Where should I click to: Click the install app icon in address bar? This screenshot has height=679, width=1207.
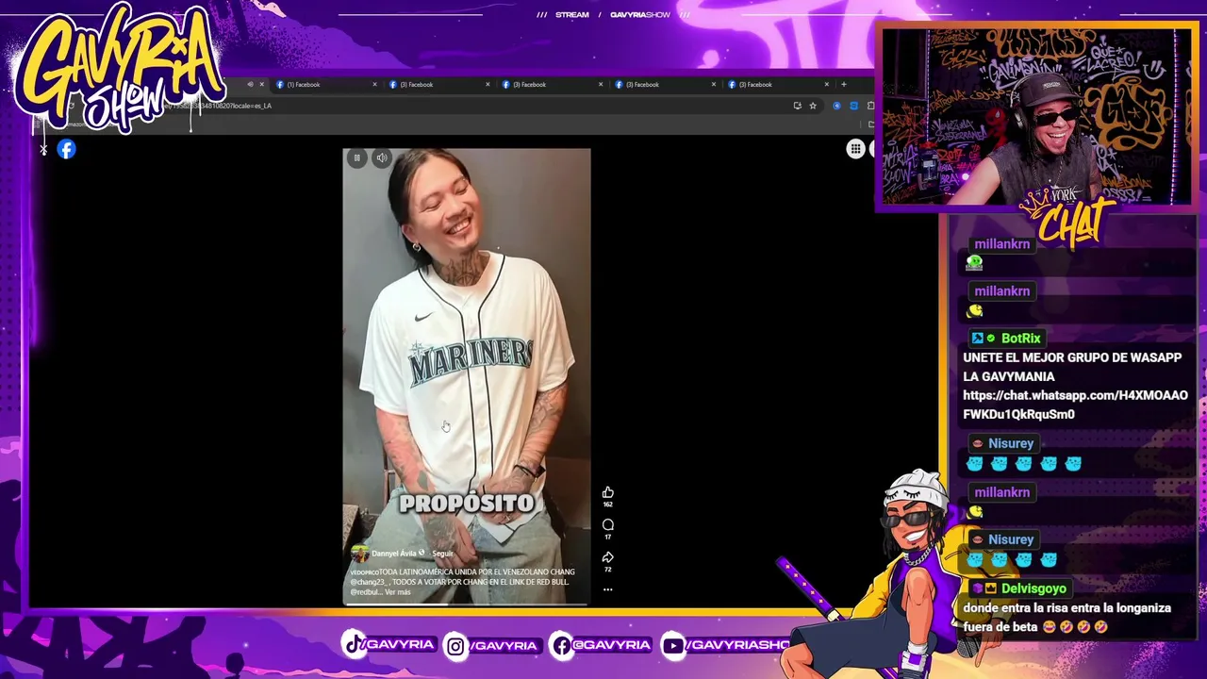click(797, 106)
